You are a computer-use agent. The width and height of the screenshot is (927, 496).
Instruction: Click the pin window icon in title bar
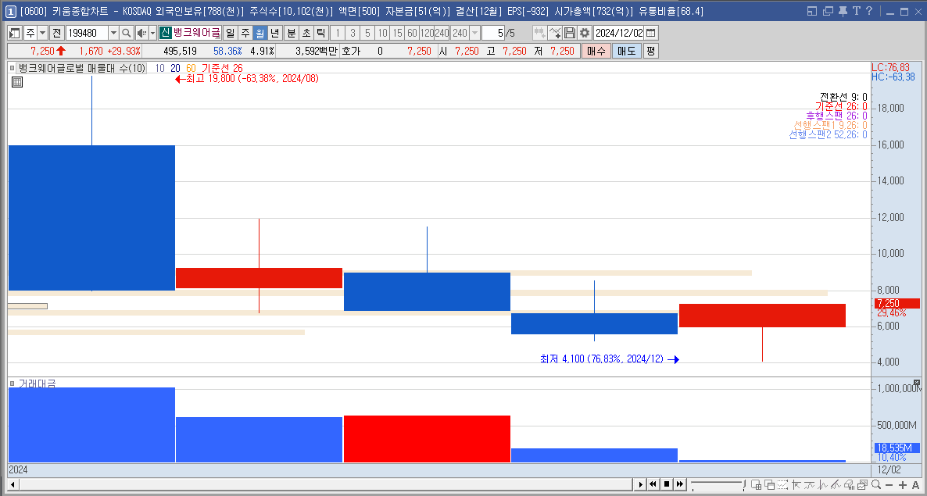(x=843, y=11)
